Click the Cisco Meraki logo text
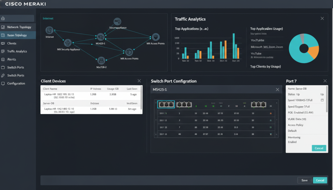Viewport: 333px width, 190px height. tap(25, 4)
